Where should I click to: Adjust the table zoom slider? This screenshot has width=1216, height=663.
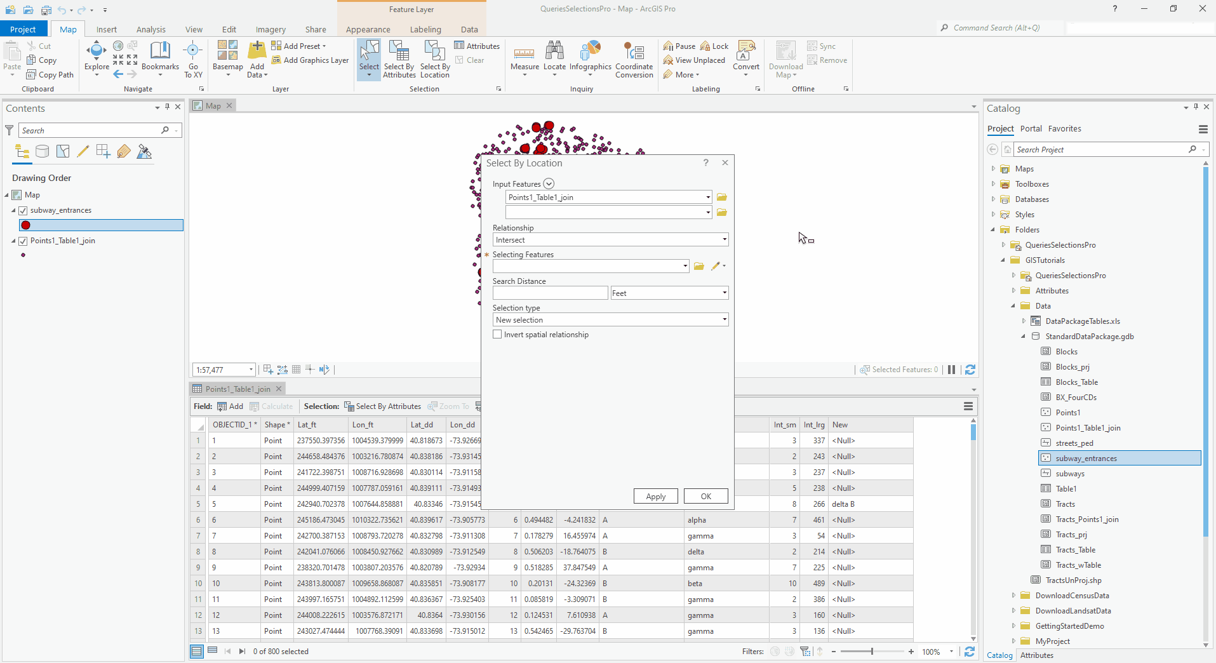coord(872,652)
